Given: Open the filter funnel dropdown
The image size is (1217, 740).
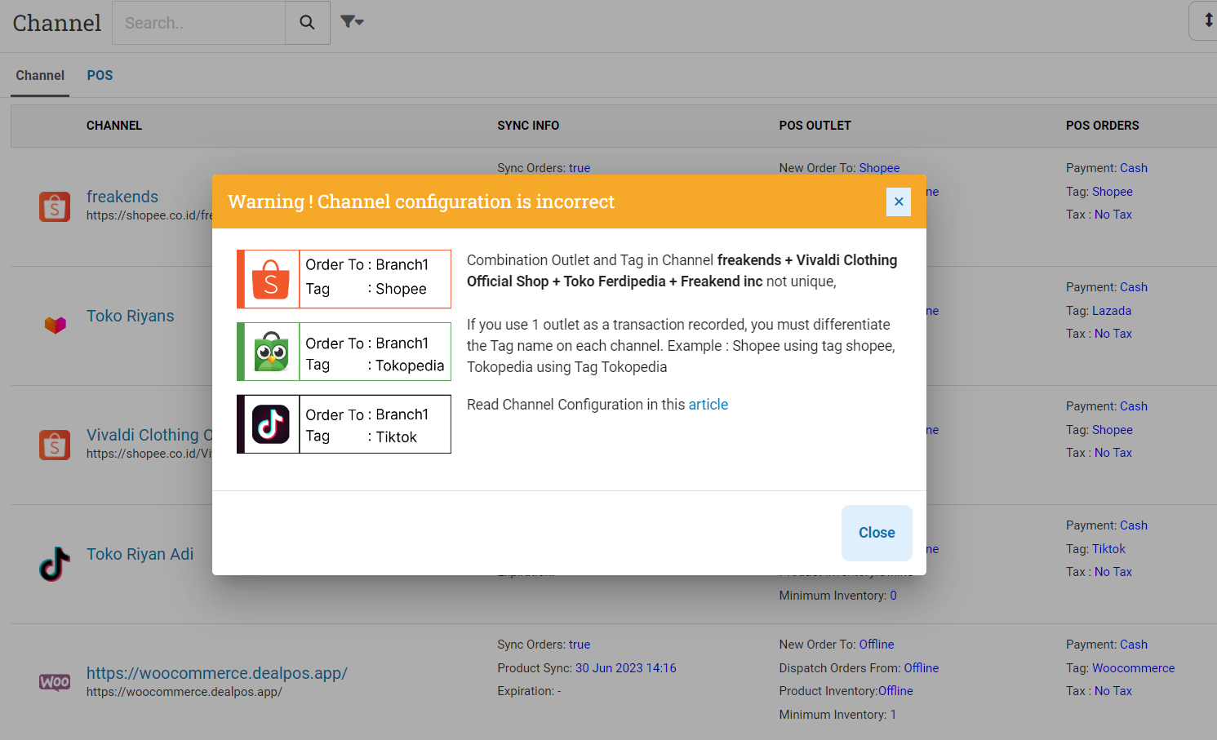Looking at the screenshot, I should [352, 22].
